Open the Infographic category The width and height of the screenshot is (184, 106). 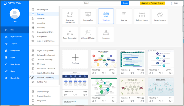[x=44, y=101]
